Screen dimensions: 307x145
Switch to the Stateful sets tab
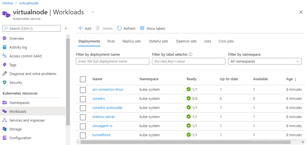point(158,41)
